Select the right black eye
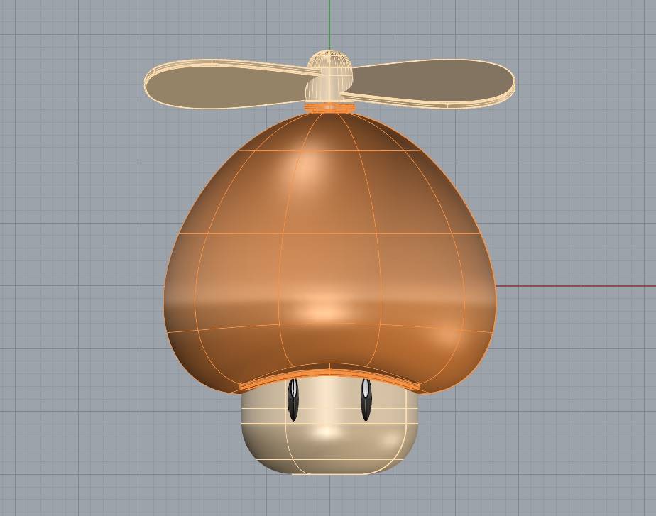The width and height of the screenshot is (656, 516). 366,400
